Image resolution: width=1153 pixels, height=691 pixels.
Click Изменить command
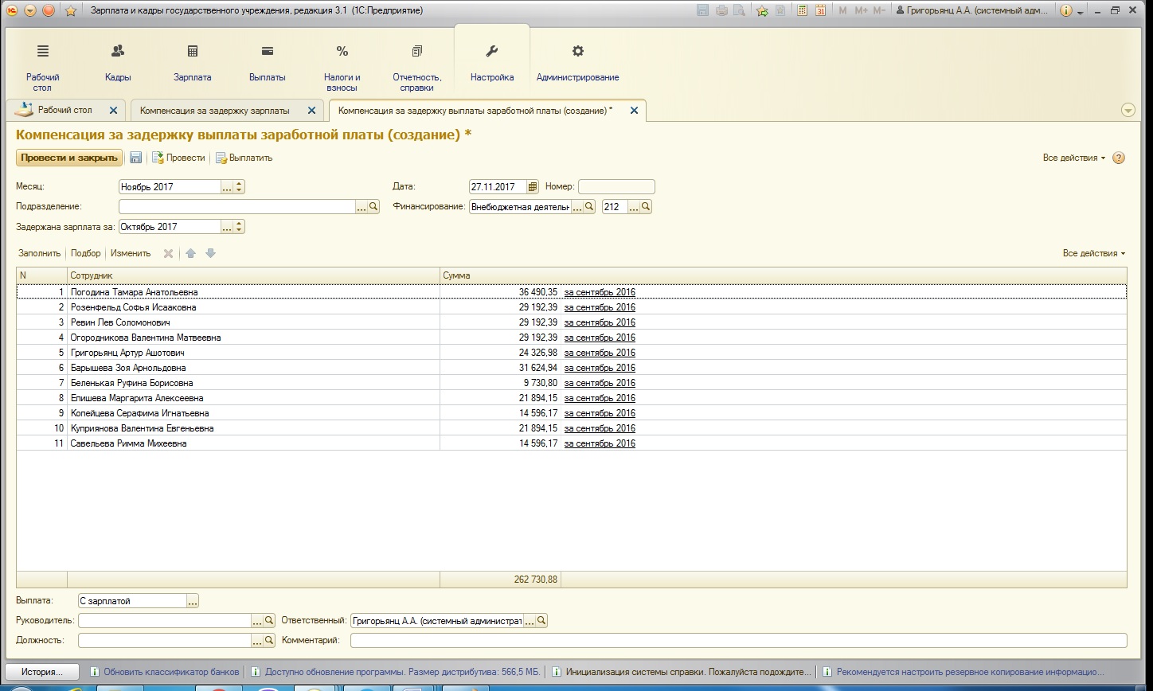pyautogui.click(x=131, y=253)
